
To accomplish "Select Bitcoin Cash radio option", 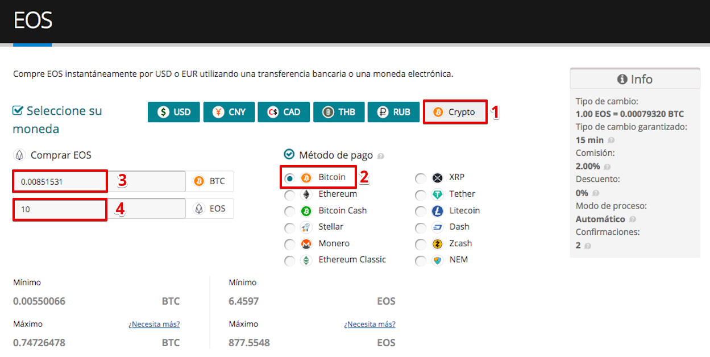I will pos(290,211).
